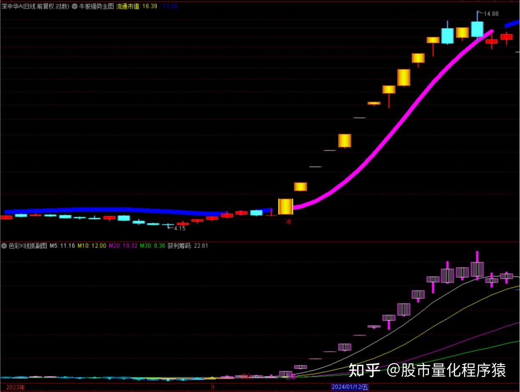Click the cyan candle with the 14.88 high
This screenshot has width=520, height=392.
click(477, 29)
